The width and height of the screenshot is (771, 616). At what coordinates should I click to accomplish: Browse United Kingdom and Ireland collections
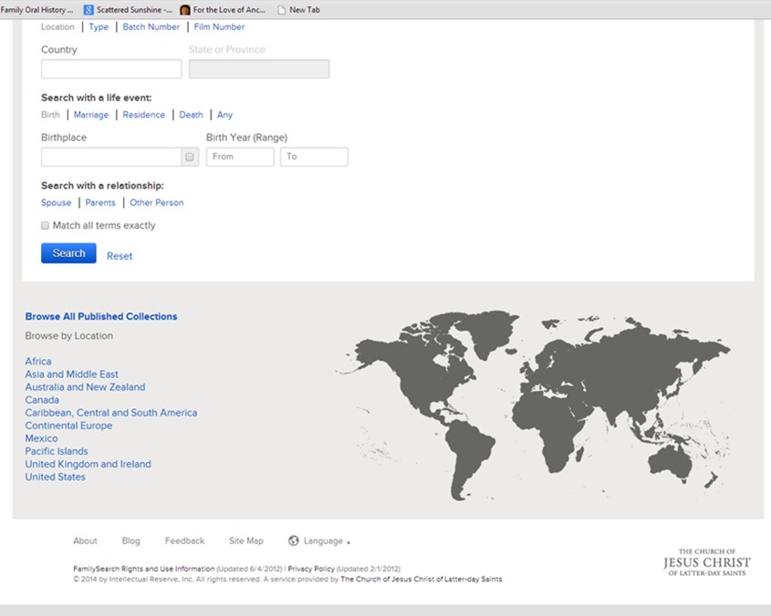(x=88, y=464)
